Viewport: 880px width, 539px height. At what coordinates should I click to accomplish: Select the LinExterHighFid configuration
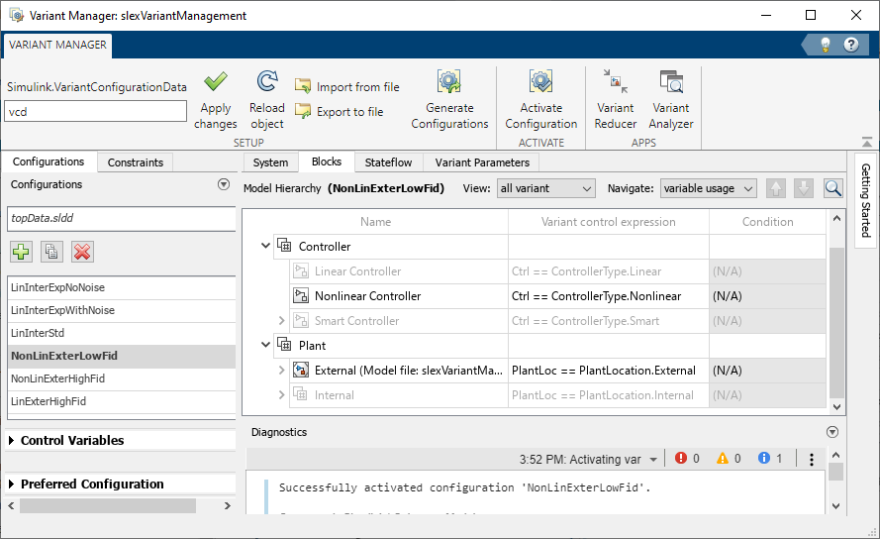121,401
